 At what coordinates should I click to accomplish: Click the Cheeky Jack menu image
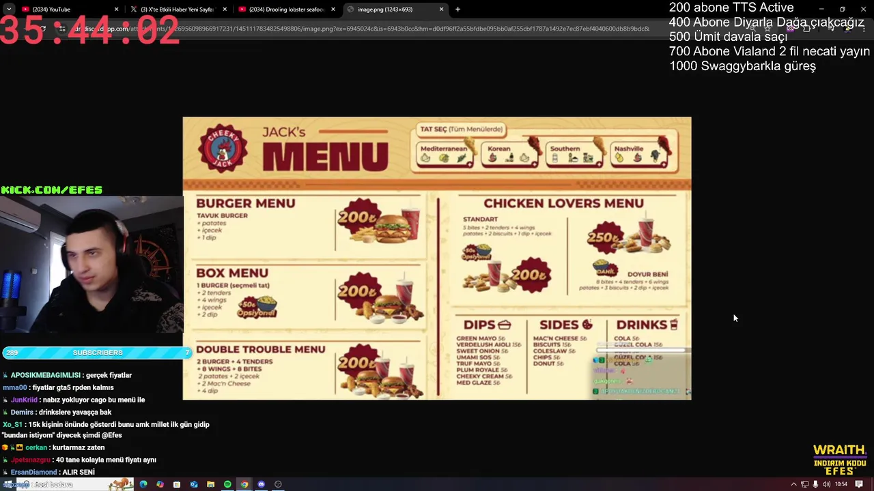coord(437,258)
